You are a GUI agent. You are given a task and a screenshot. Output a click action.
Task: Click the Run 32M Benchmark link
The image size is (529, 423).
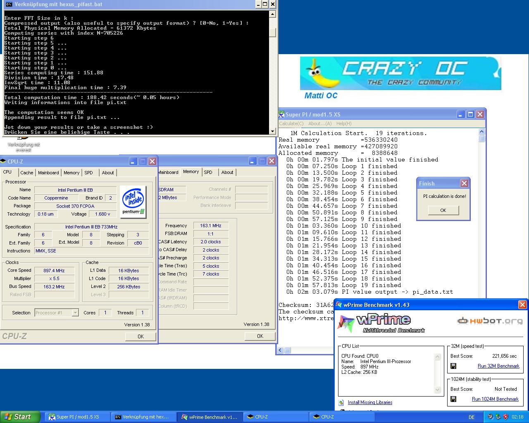coord(498,366)
